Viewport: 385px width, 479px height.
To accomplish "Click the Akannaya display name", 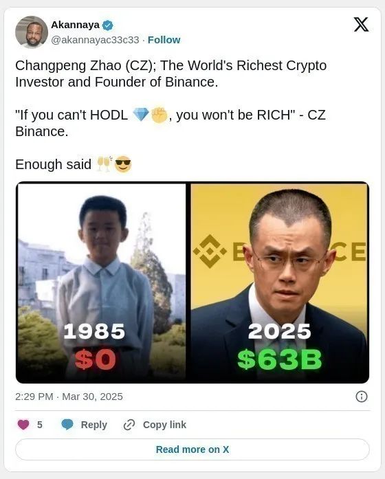I will click(75, 25).
